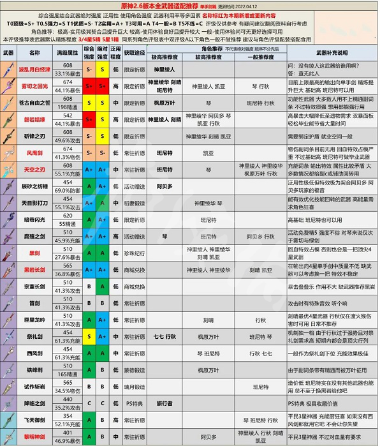Screen dimensions: 380x446
Task: Click the 飞天御剑 weapon icon
Action: tap(8, 420)
